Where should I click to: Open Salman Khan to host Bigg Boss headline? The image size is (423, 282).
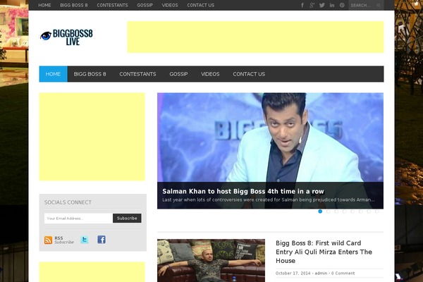click(243, 191)
